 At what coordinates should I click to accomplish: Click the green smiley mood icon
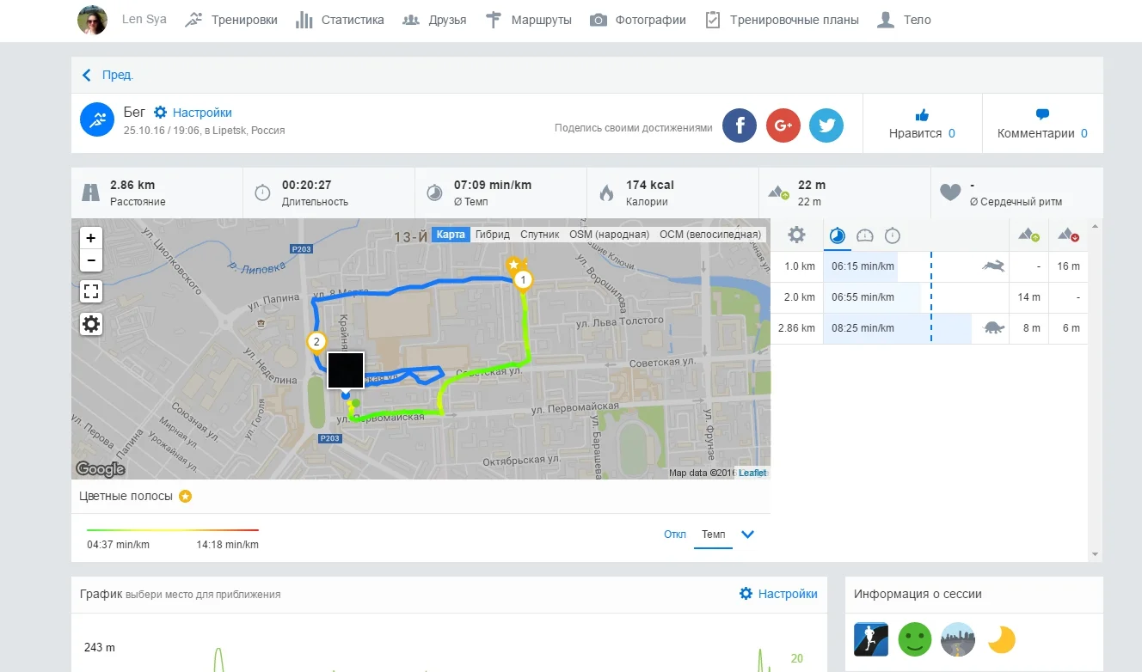tap(915, 639)
